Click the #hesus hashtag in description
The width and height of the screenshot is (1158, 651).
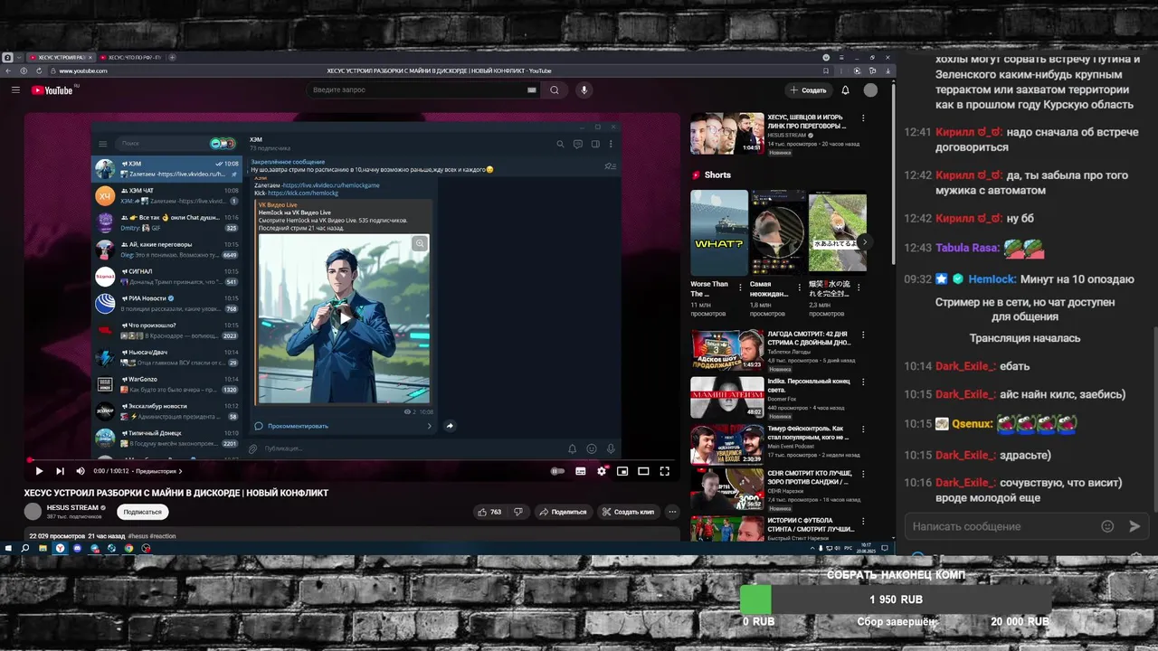point(138,536)
